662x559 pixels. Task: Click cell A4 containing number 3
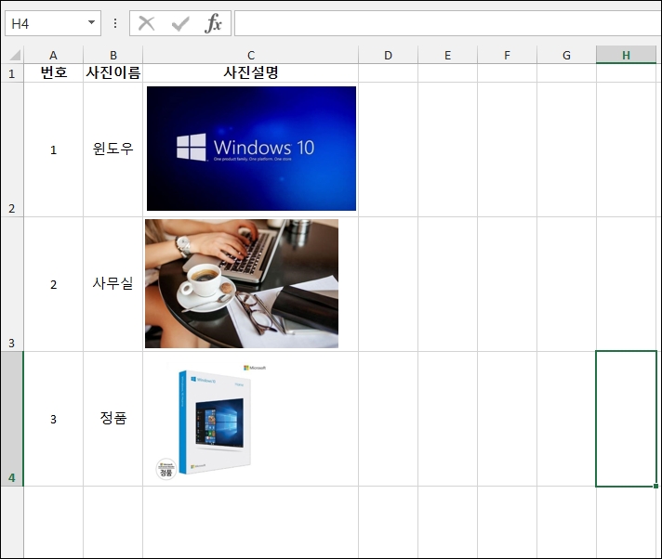(x=53, y=419)
